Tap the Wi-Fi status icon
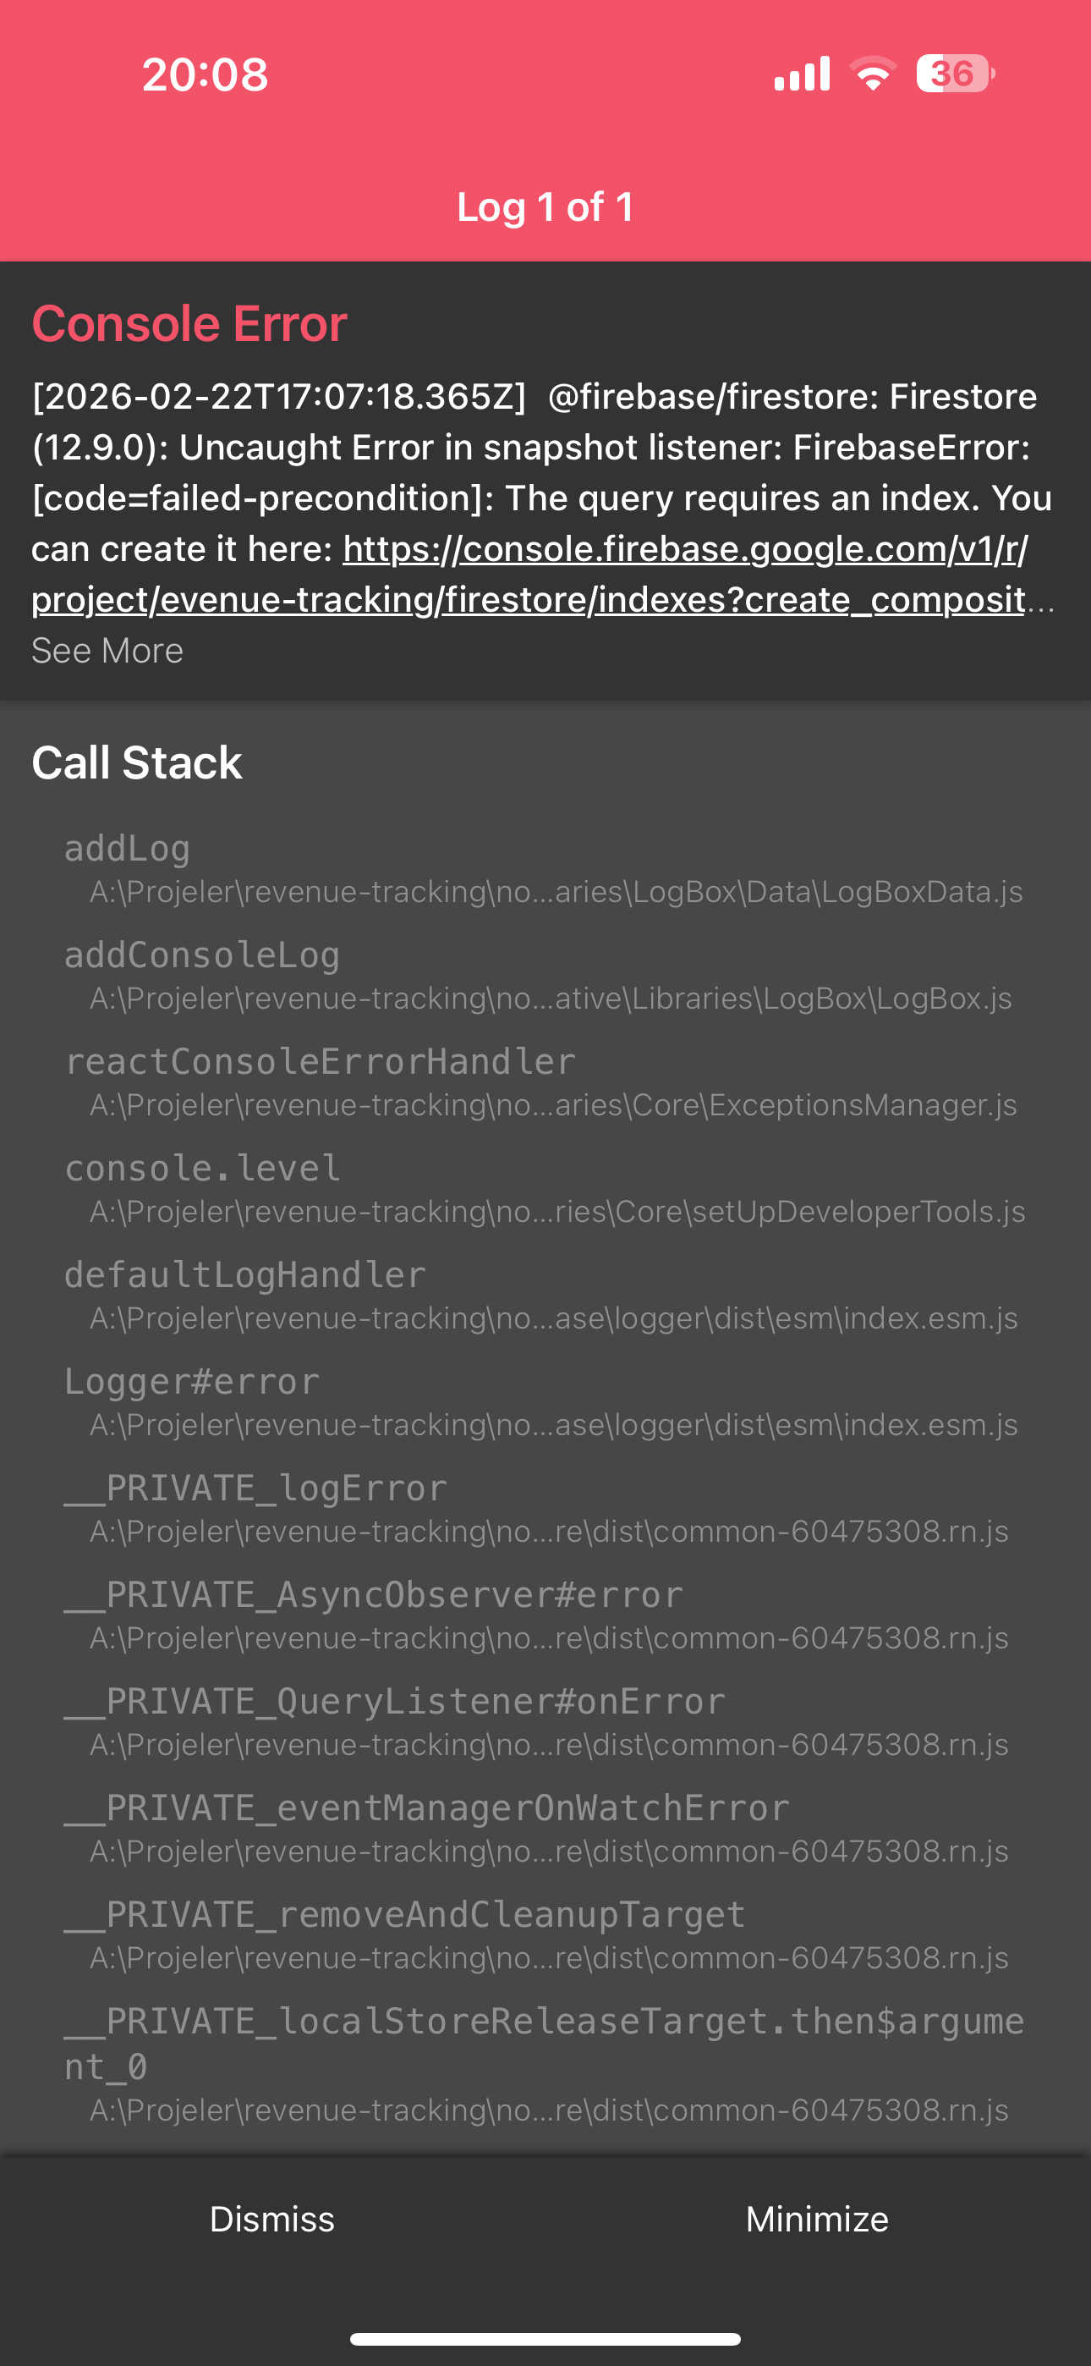 [873, 74]
